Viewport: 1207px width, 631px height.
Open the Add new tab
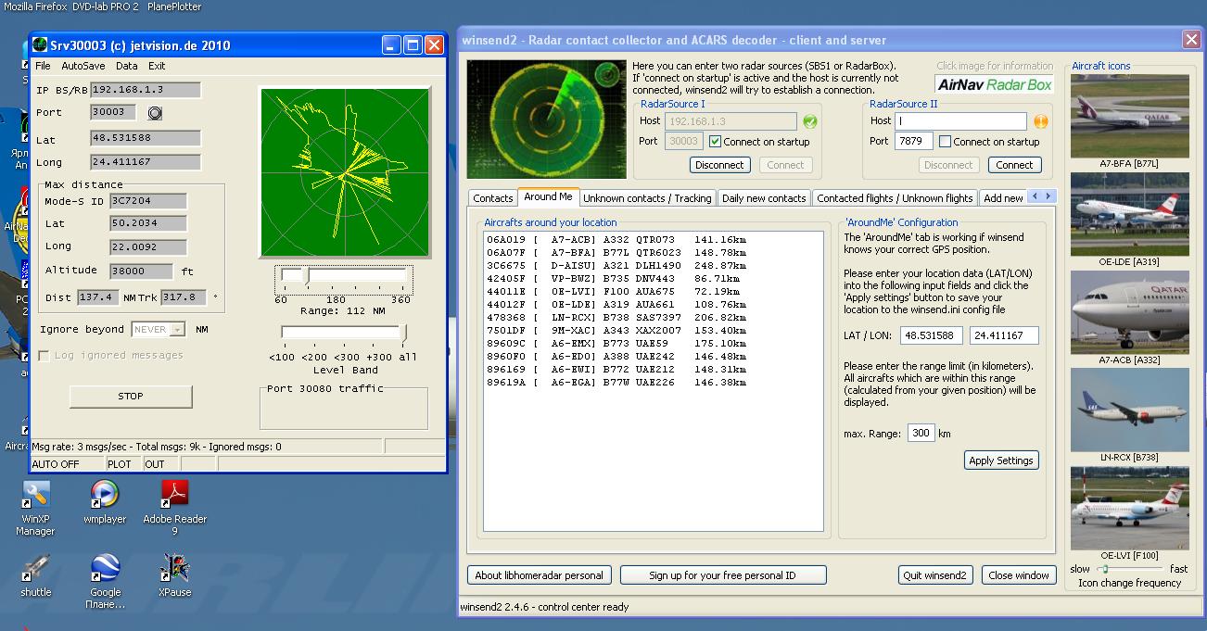click(1003, 198)
